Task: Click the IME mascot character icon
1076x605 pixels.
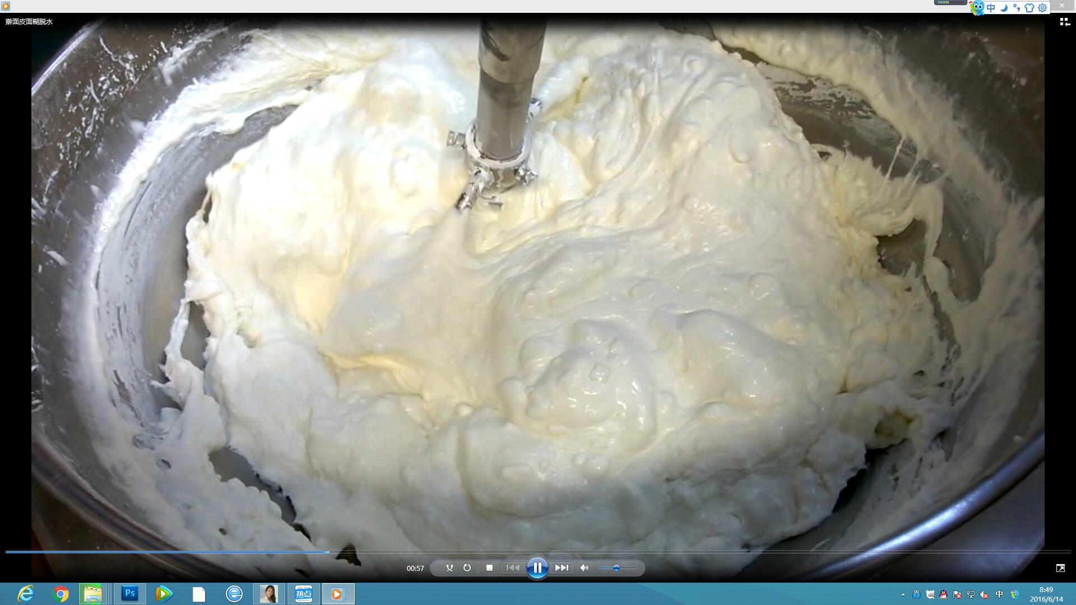Action: click(977, 8)
